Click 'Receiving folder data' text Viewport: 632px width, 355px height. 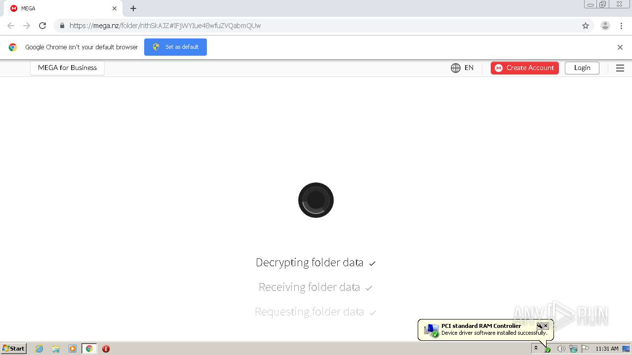[310, 287]
